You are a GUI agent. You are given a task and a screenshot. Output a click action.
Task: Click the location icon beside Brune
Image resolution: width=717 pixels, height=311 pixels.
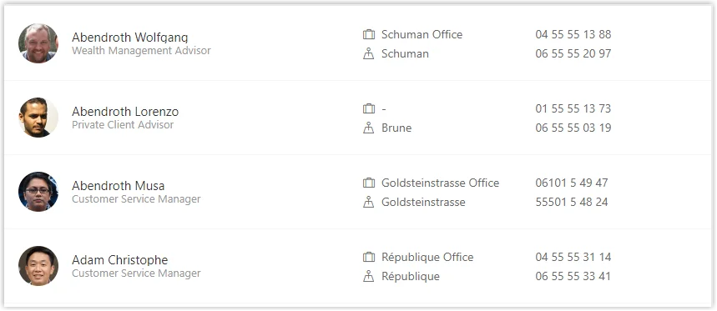pos(369,128)
